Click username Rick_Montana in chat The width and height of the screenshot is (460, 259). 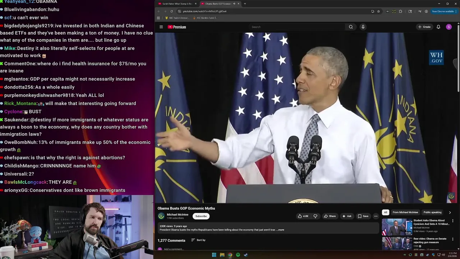pos(20,104)
